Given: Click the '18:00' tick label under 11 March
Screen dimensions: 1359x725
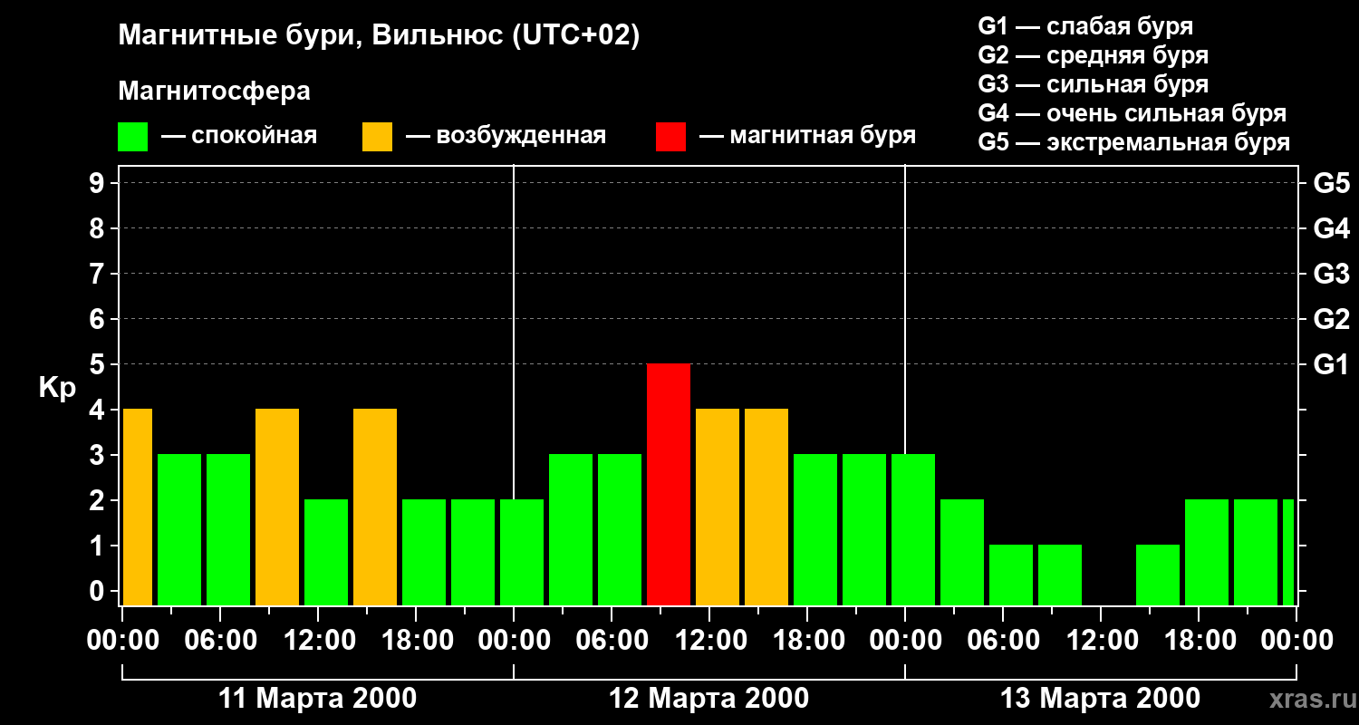Looking at the screenshot, I should pyautogui.click(x=416, y=641).
